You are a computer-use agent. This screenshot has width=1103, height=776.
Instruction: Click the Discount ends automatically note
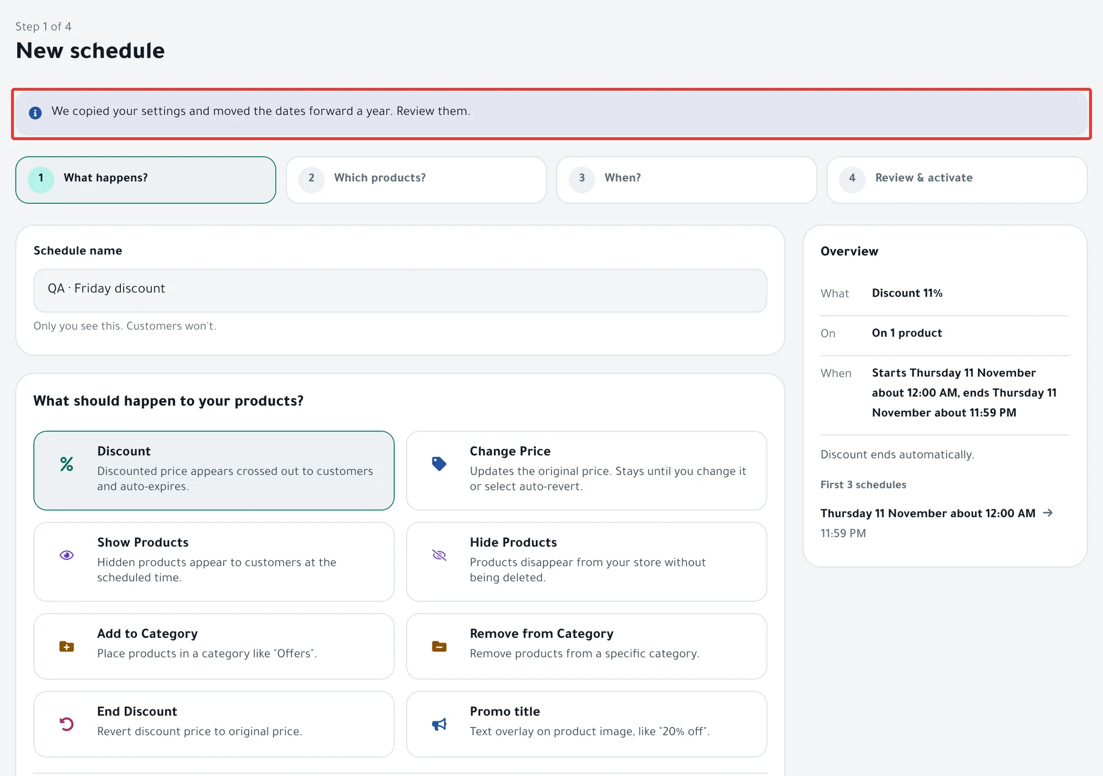tap(897, 454)
